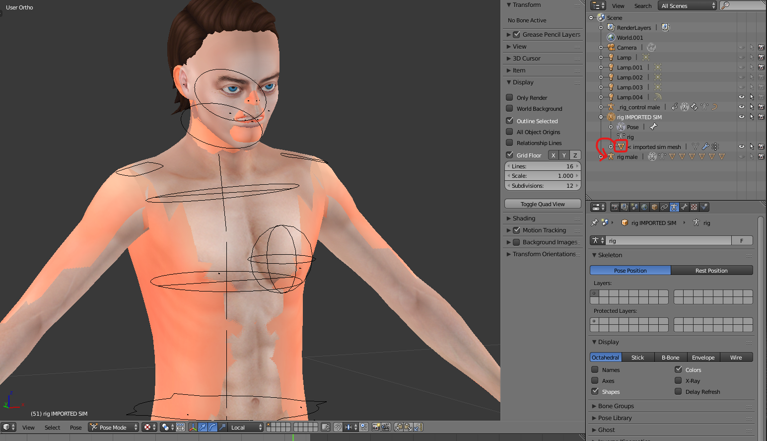Enable the Only Render checkbox

(x=509, y=97)
